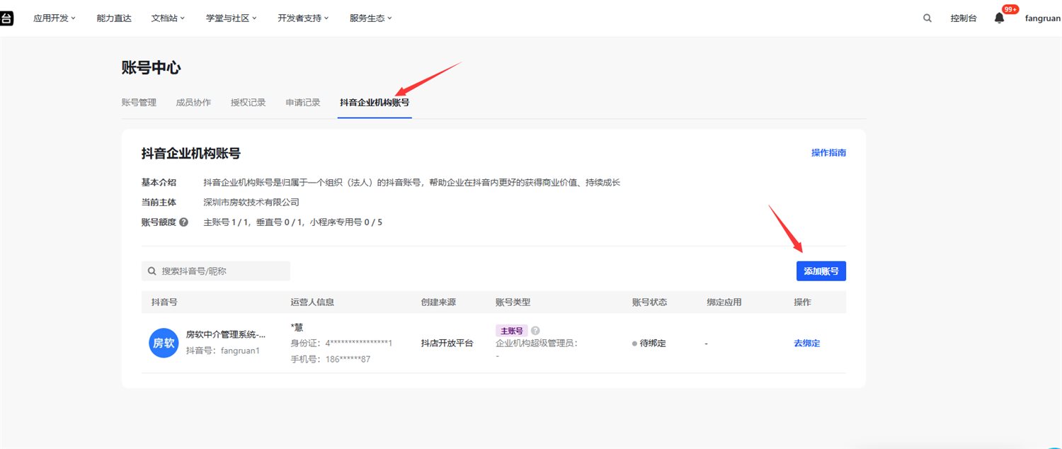Expand the 学堂与社区 dropdown menu
This screenshot has height=449, width=1062.
(231, 18)
